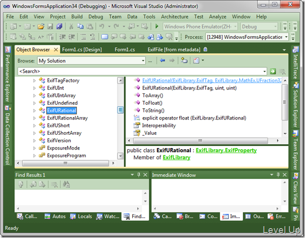
Task: Click the Browse ellipsis edit custom set button
Action: 150,61
